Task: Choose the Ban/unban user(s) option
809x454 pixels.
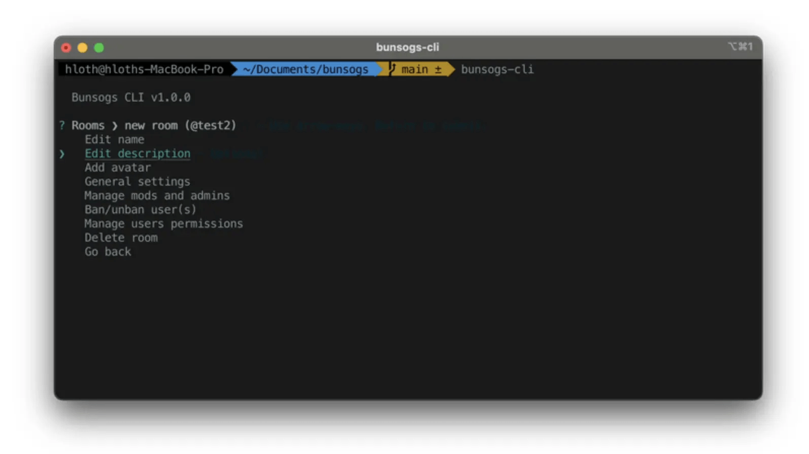Action: (x=140, y=210)
